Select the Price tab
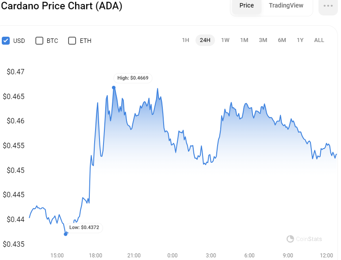This screenshot has height=260, width=341. pyautogui.click(x=247, y=5)
